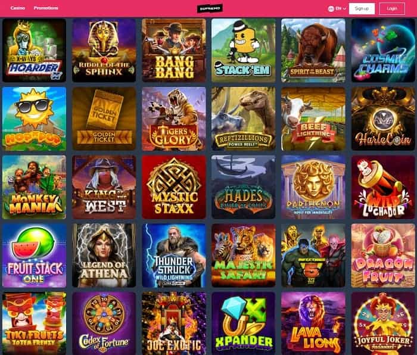Select the Tiger's Glory game tile

[174, 119]
